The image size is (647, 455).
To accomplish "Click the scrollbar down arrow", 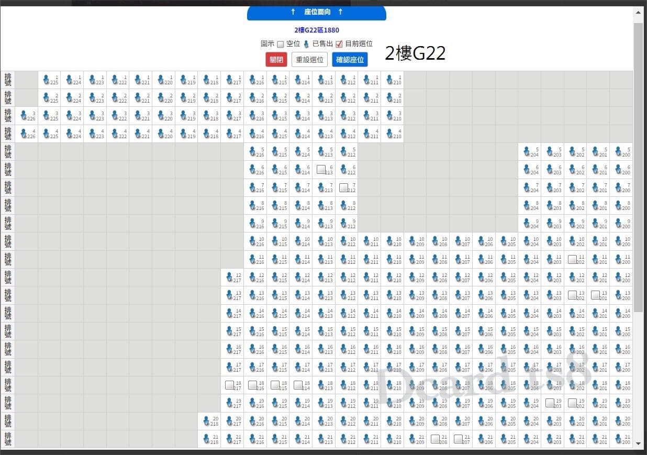I will tap(638, 443).
